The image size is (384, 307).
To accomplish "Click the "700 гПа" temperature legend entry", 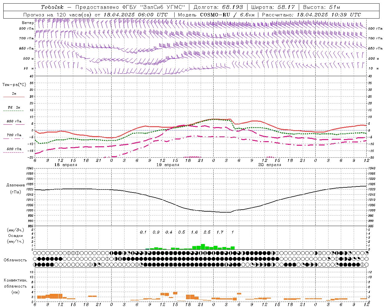I will pyautogui.click(x=14, y=135).
